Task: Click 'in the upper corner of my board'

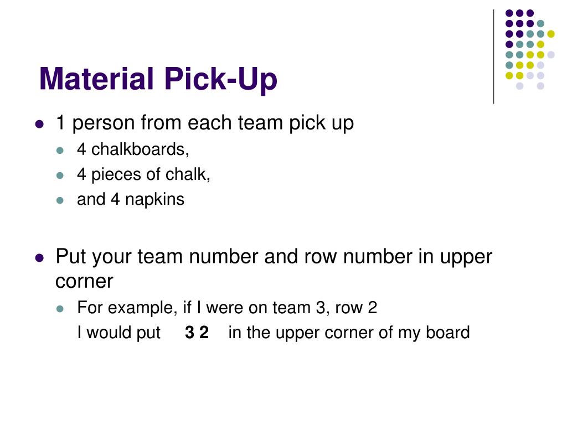Action: [349, 333]
